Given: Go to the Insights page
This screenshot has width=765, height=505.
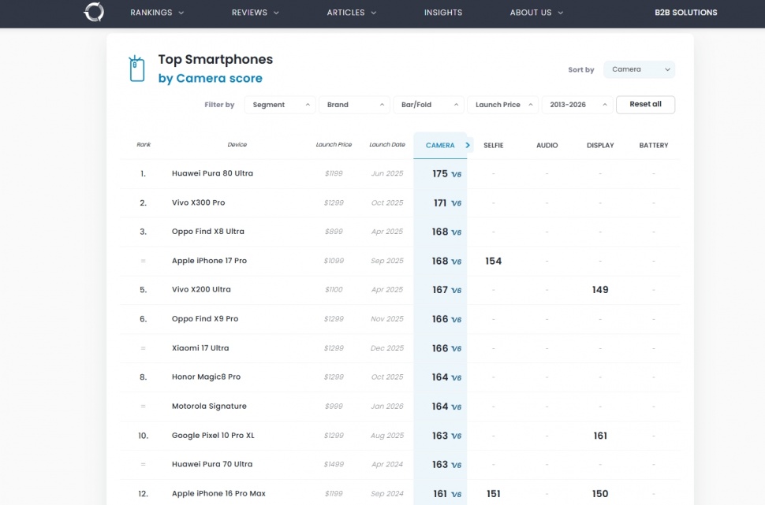Looking at the screenshot, I should 443,13.
